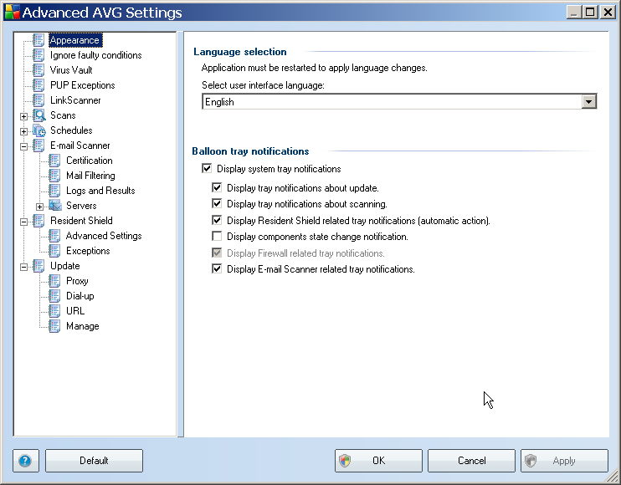Open the user interface language dropdown arrow

pos(589,102)
